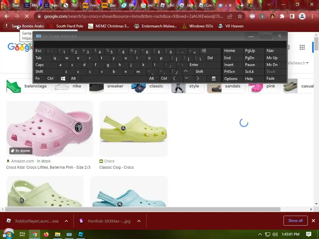
Task: Toggle the Nav key on the keyboard
Action: (275, 51)
